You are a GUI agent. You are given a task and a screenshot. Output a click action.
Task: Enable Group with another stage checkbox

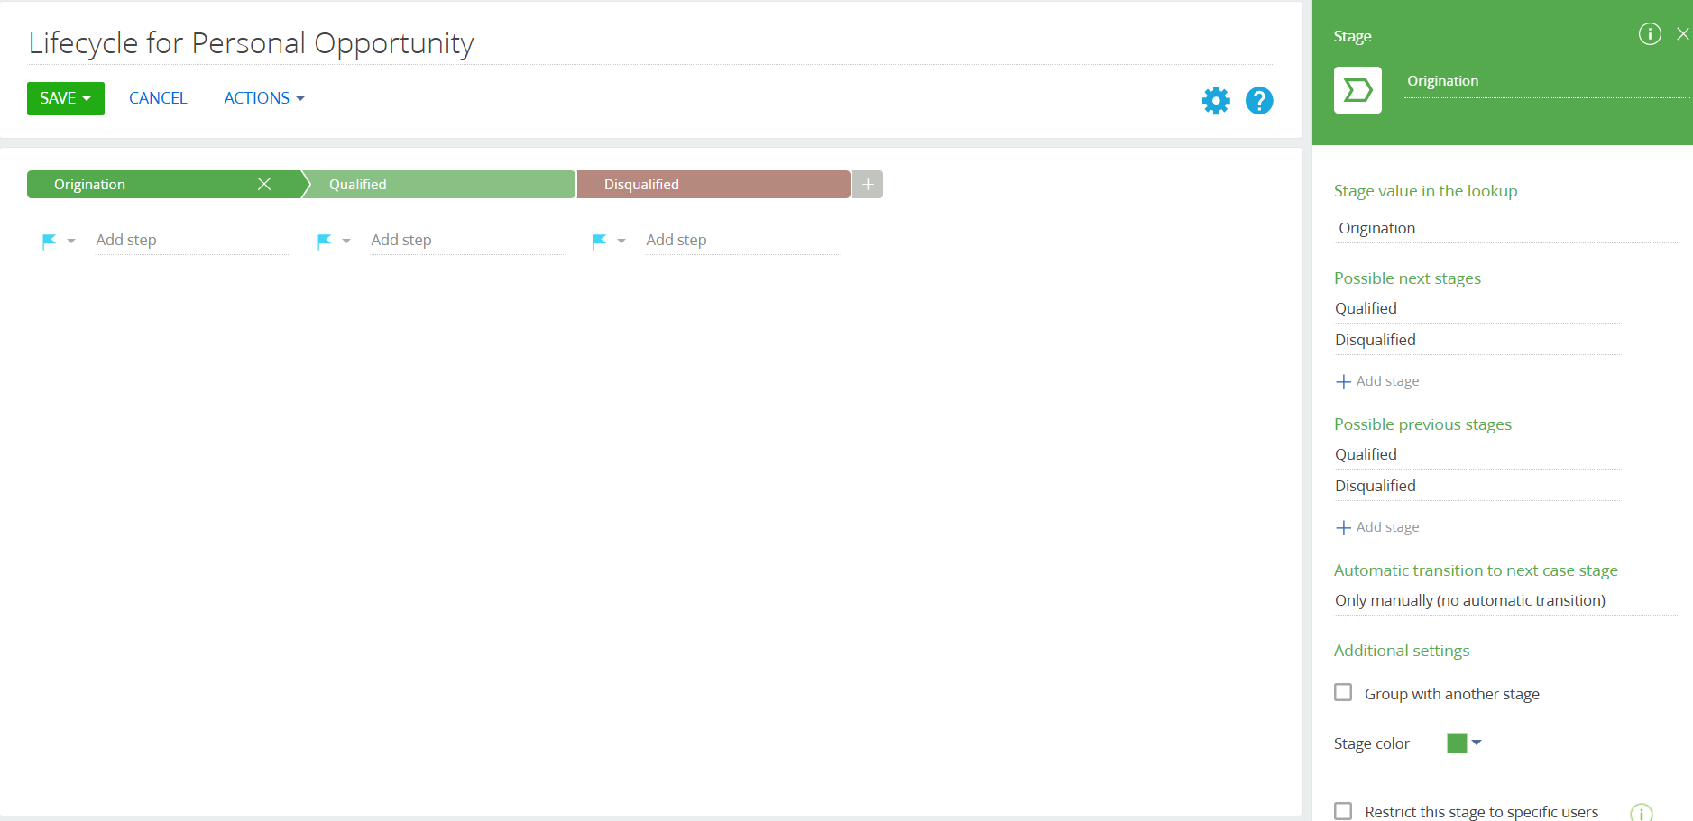(1343, 692)
